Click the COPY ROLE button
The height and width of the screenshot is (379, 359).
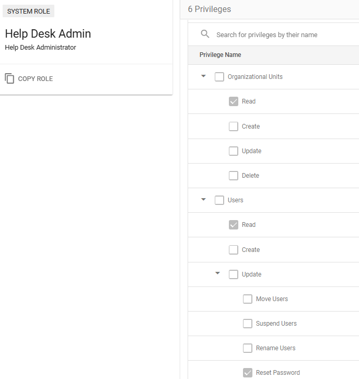coord(35,79)
